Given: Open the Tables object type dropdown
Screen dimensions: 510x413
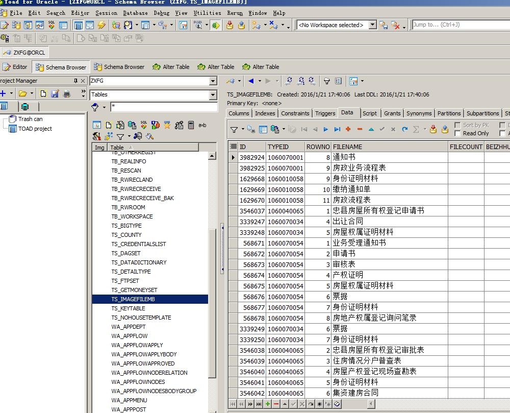Looking at the screenshot, I should click(213, 95).
